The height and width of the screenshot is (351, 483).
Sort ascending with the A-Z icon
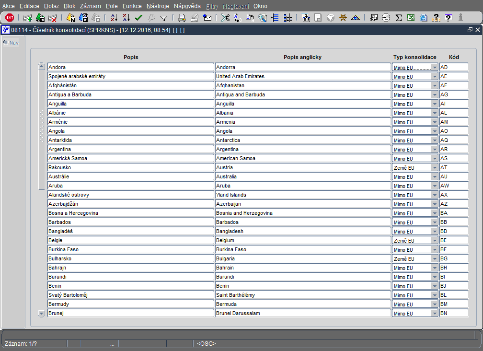[x=114, y=18]
